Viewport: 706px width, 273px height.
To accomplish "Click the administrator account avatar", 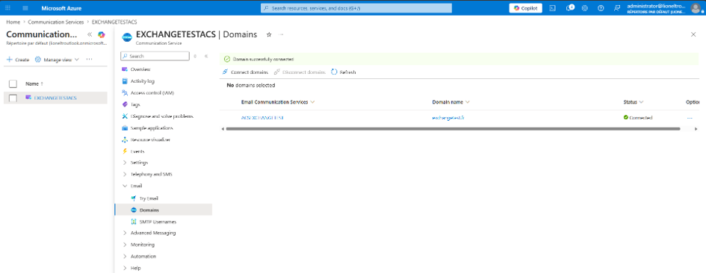I will click(x=696, y=8).
